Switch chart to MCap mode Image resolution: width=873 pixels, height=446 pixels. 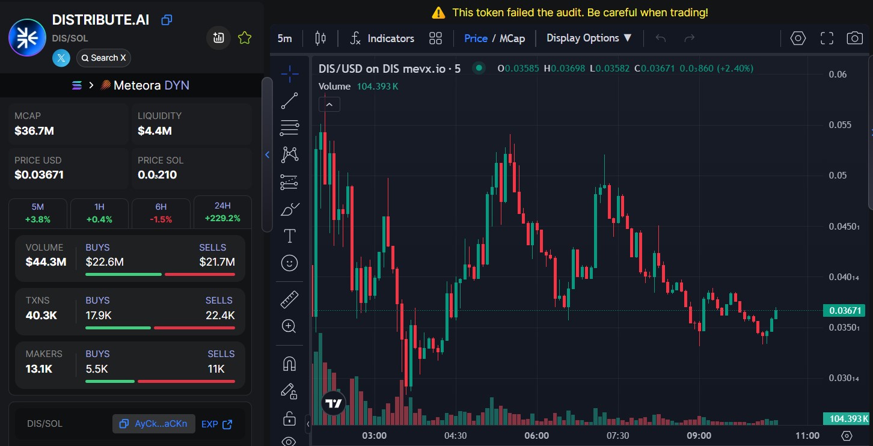point(512,38)
